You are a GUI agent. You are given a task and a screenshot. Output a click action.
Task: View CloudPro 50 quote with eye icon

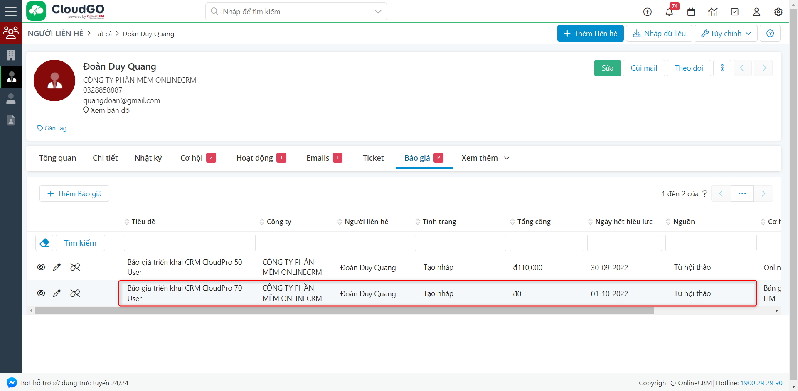point(41,267)
